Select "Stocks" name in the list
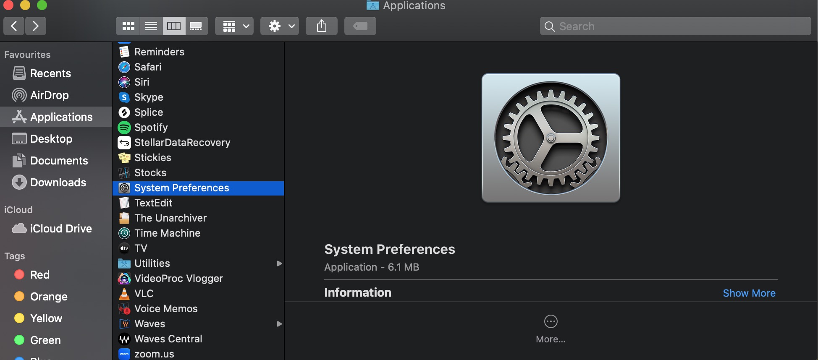This screenshot has height=360, width=818. point(150,173)
